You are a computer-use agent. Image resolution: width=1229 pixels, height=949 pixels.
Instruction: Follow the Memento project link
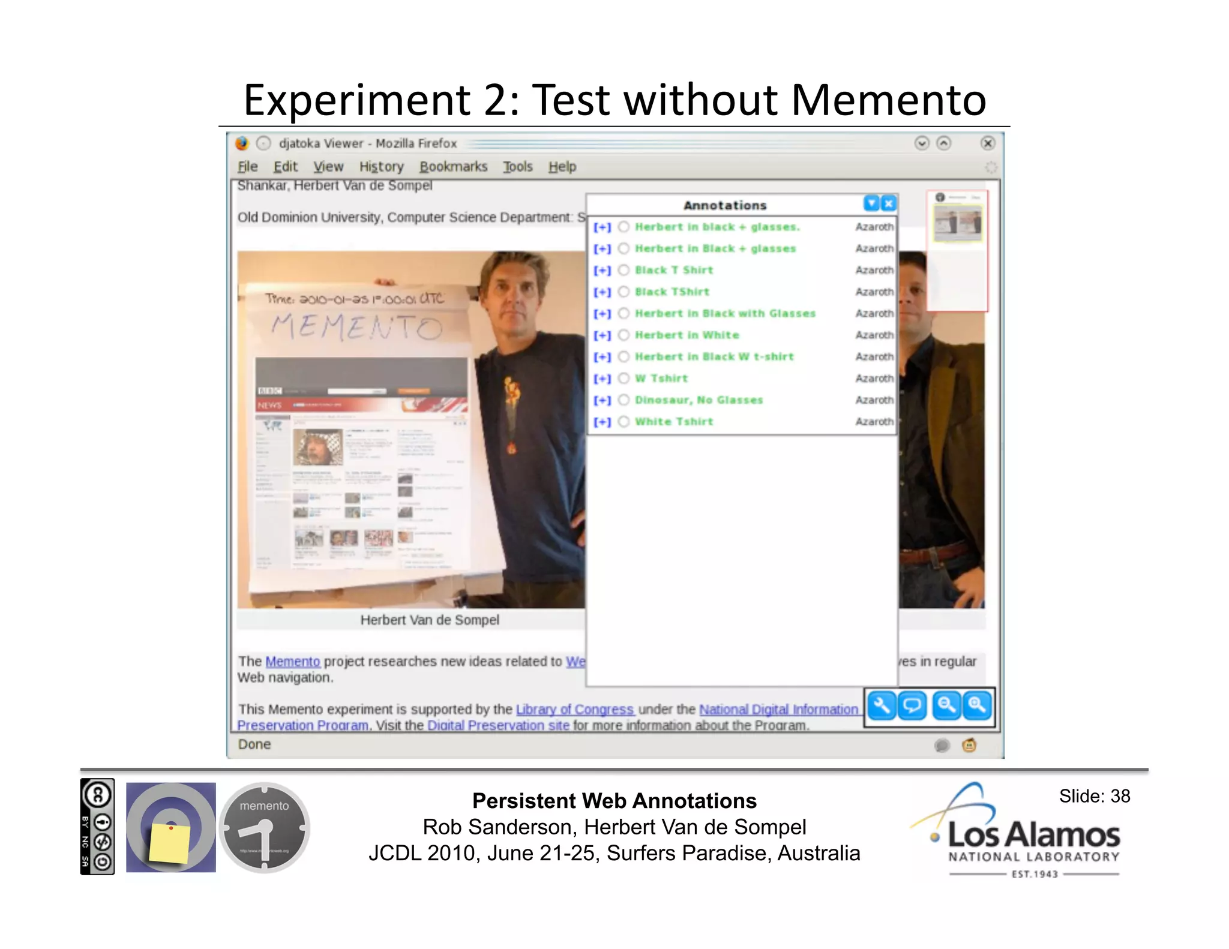(x=293, y=661)
